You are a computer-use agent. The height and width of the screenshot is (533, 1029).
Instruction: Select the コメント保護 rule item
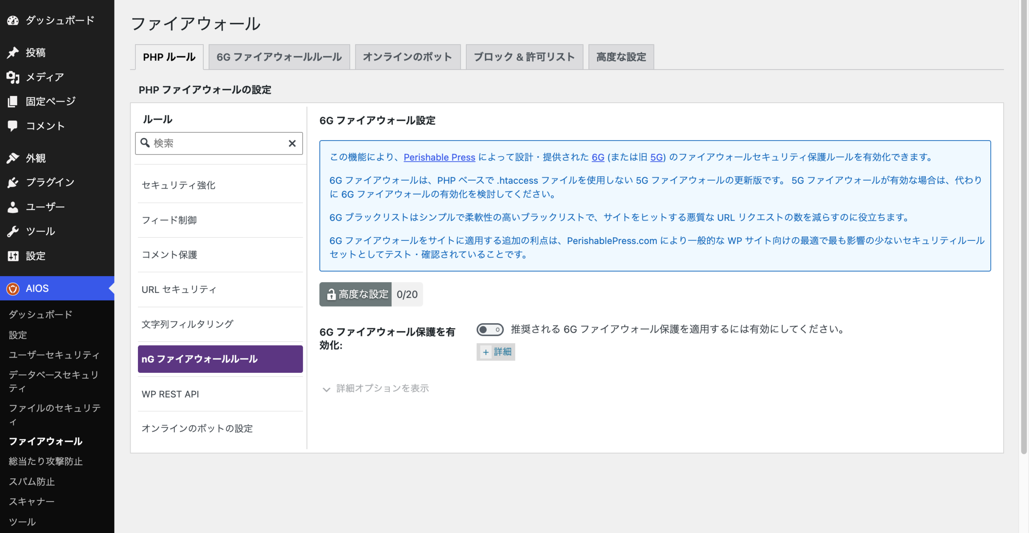click(220, 255)
